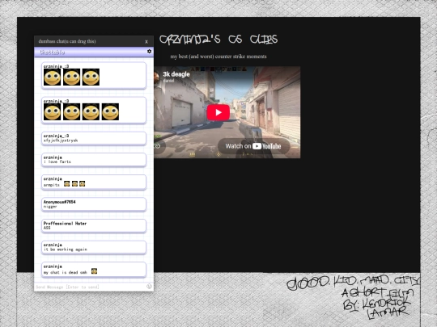
Task: Click the emoji in "my chat is dead" message
Action: 94,271
